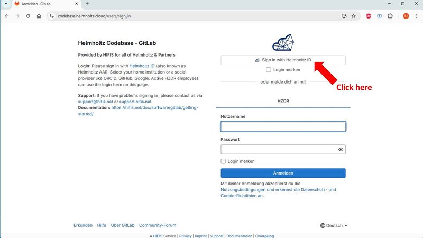Click the blue Anmelden button

pyautogui.click(x=283, y=173)
